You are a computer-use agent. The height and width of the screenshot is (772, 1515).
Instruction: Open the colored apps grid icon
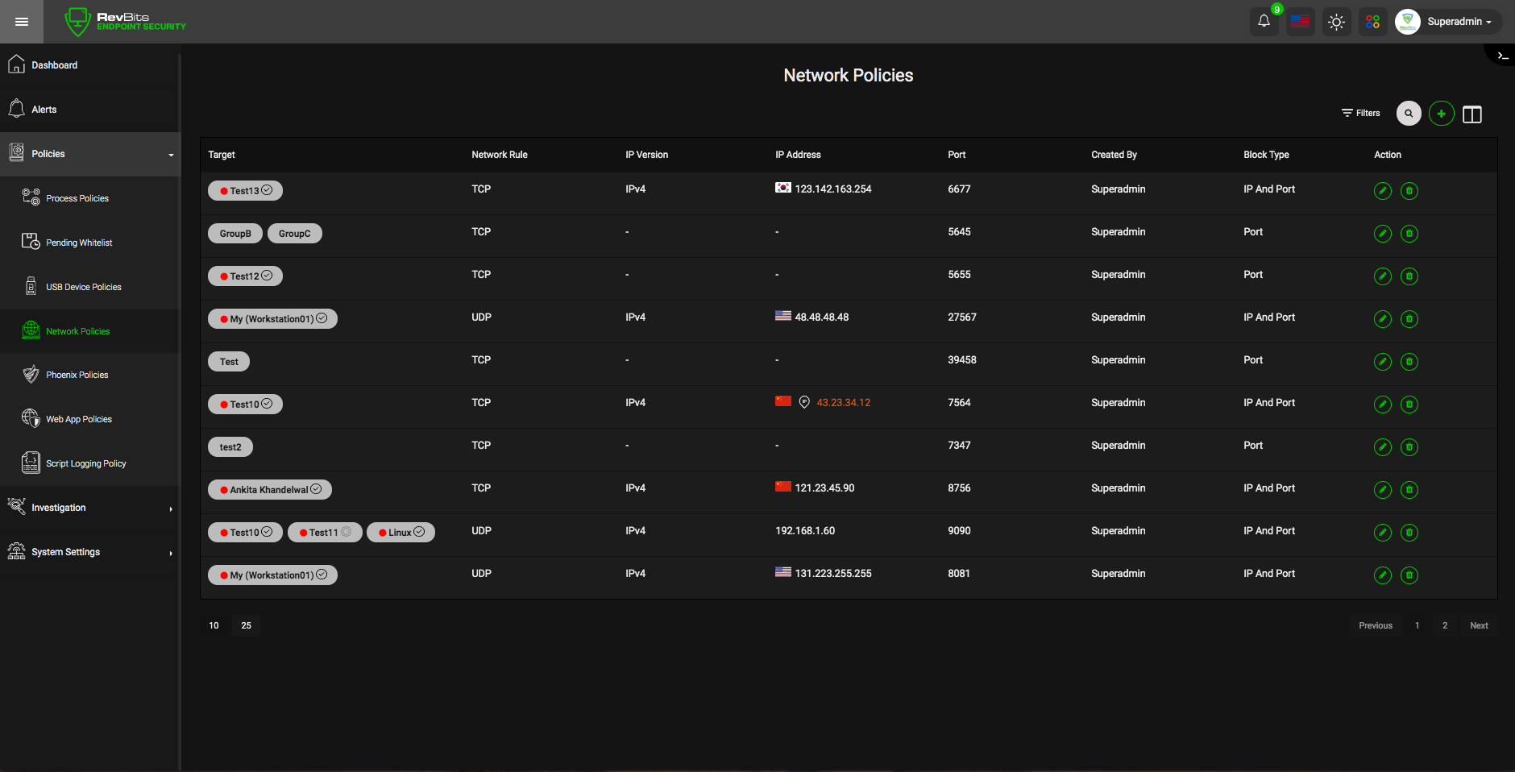pyautogui.click(x=1372, y=22)
